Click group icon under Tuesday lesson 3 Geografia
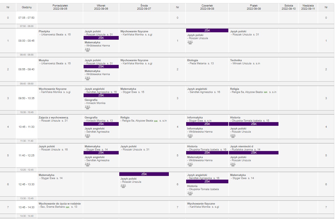Screen dimensions: 336x219 click(88, 107)
